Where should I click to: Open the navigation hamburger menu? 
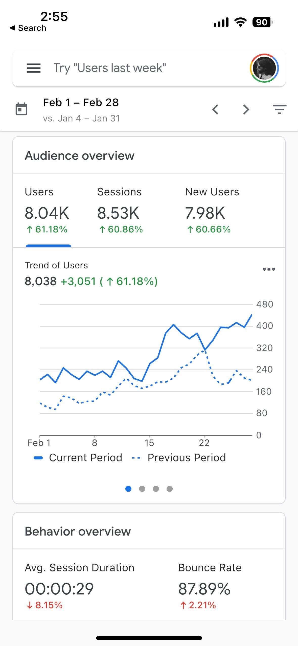[x=33, y=68]
